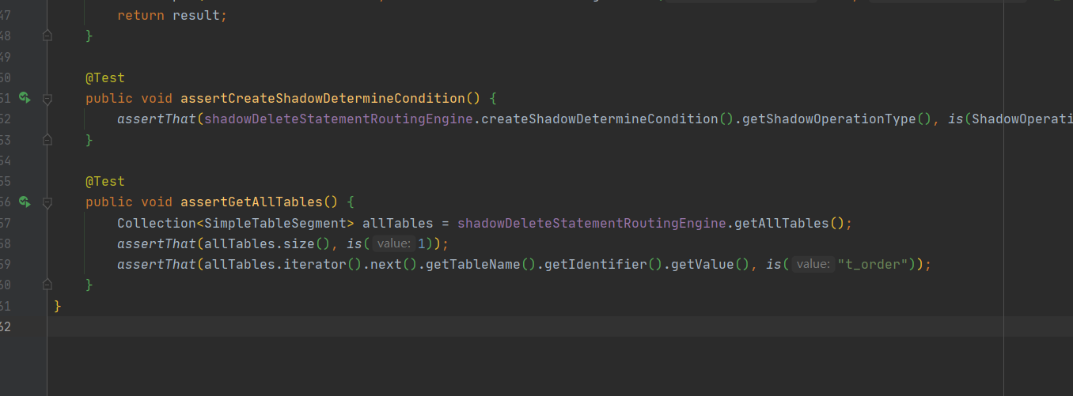Click the Collection type keyword
The width and height of the screenshot is (1073, 396).
pos(157,223)
